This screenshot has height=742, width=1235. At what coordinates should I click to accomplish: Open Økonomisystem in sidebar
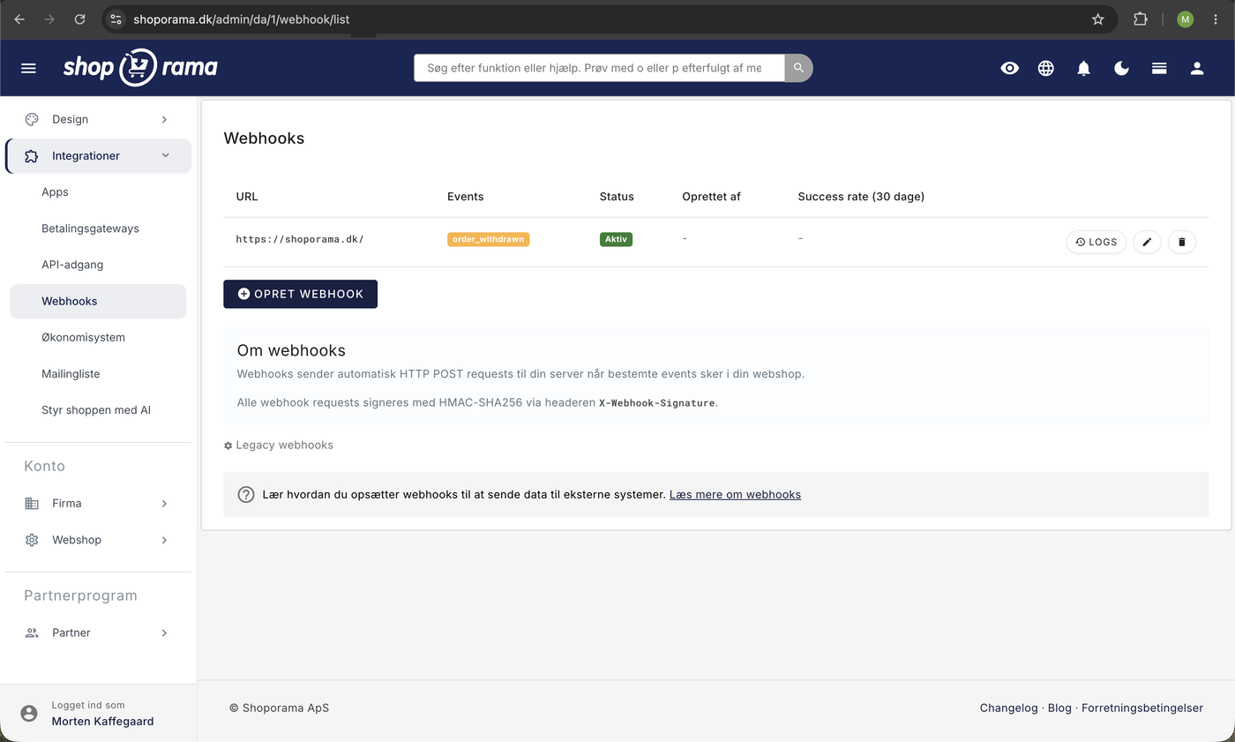coord(83,337)
